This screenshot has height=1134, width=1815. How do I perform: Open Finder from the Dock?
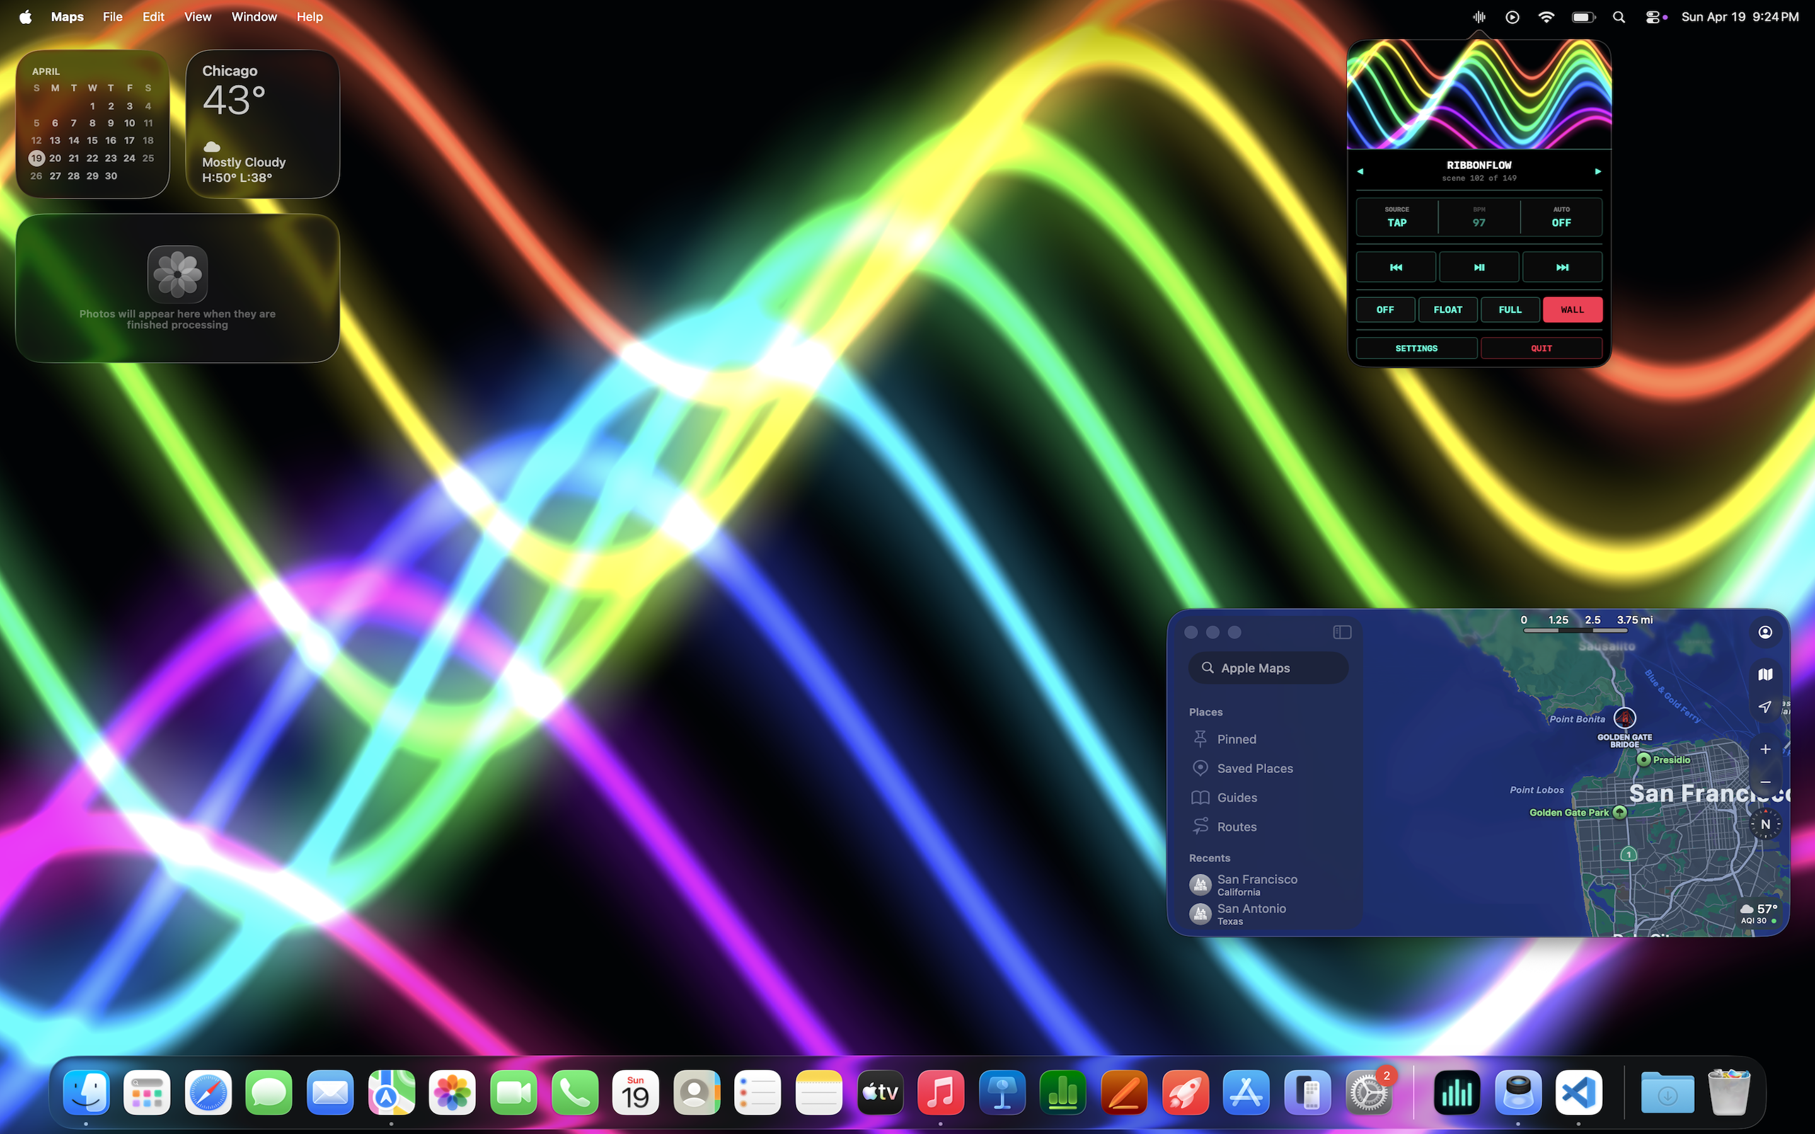tap(86, 1093)
